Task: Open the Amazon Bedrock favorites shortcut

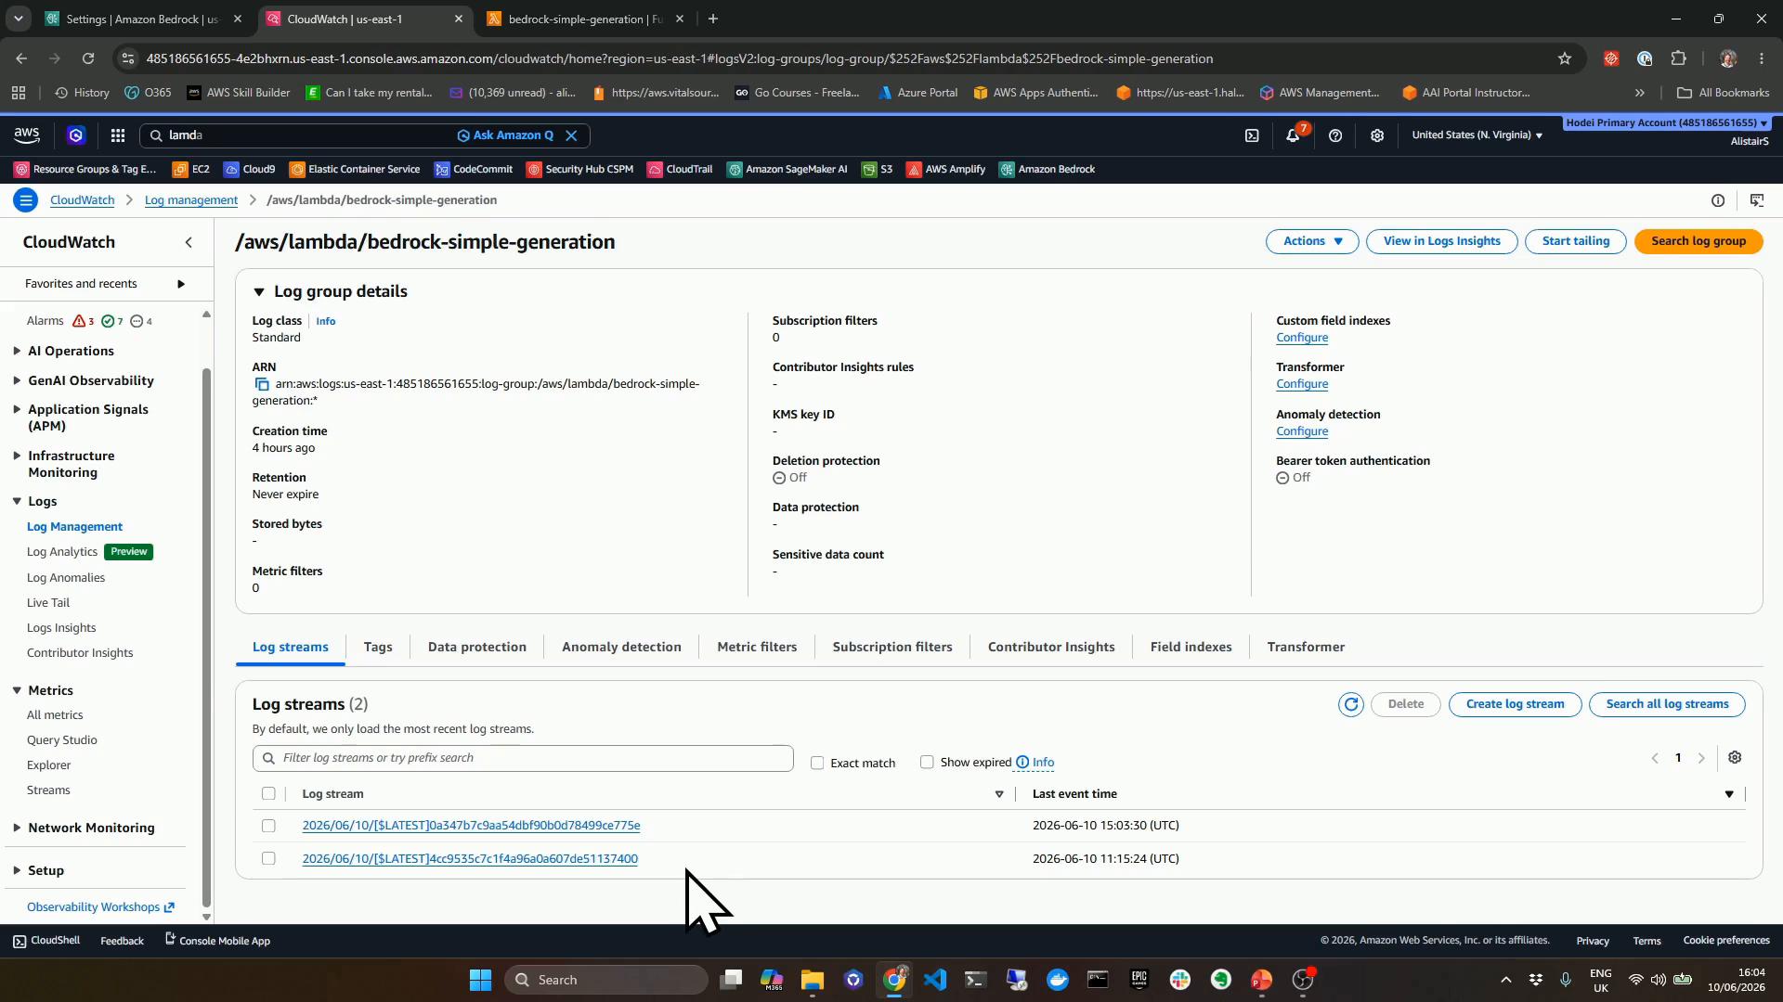Action: click(1047, 169)
